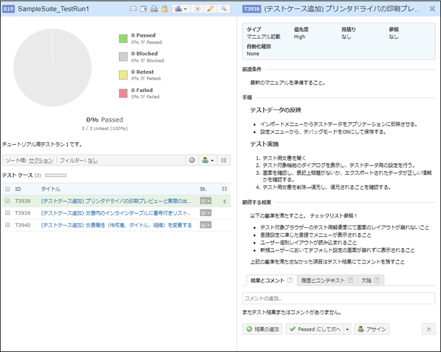
Task: Click the arrow icon on T3938 row
Action: [x=225, y=201]
